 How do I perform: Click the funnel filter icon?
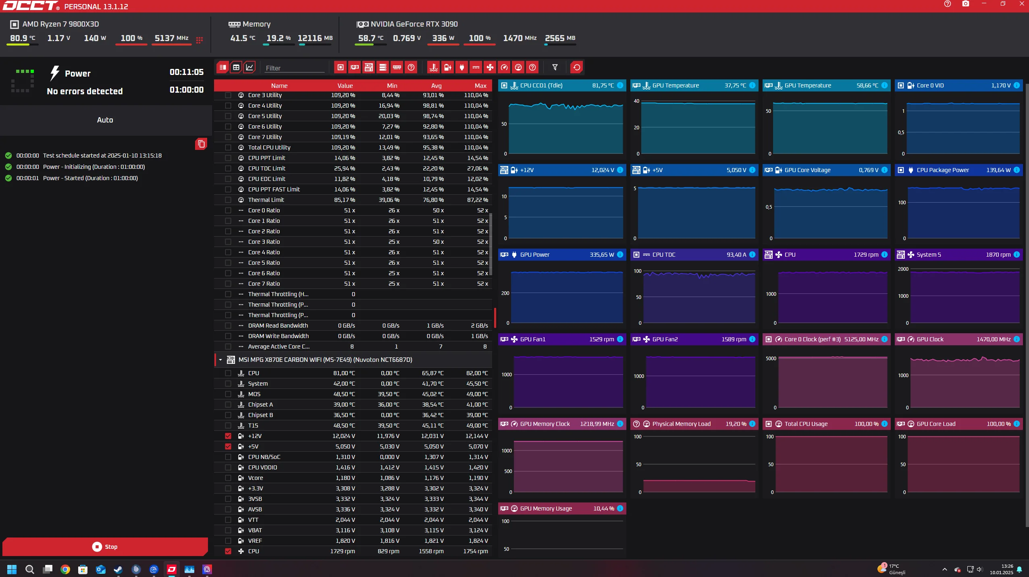[555, 68]
